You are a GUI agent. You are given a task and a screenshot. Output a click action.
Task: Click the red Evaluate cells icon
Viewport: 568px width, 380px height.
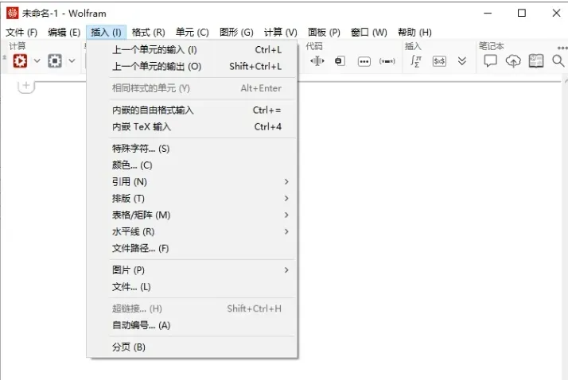click(x=20, y=60)
